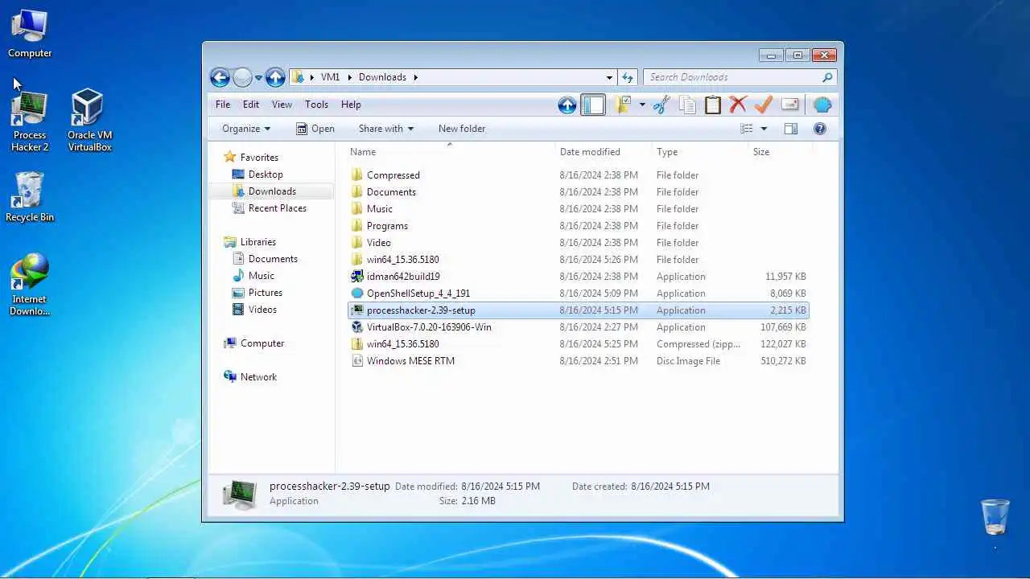This screenshot has height=579, width=1030.
Task: Select Pictures library in navigation pane
Action: coord(266,293)
